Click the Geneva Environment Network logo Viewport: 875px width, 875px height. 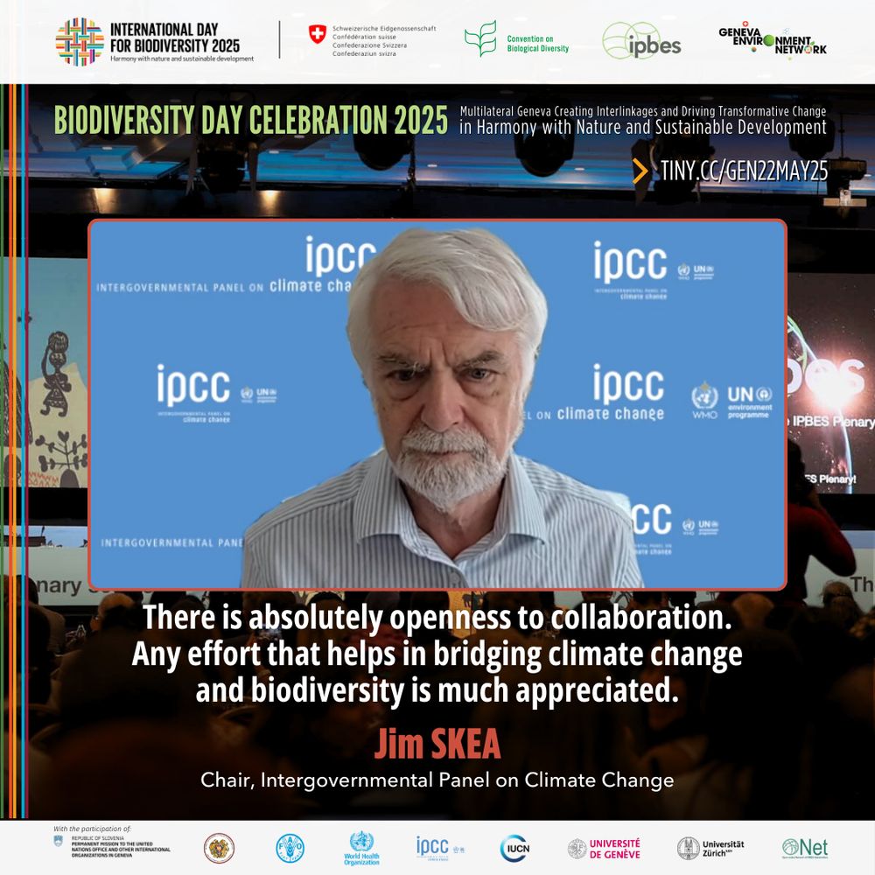pos(773,41)
